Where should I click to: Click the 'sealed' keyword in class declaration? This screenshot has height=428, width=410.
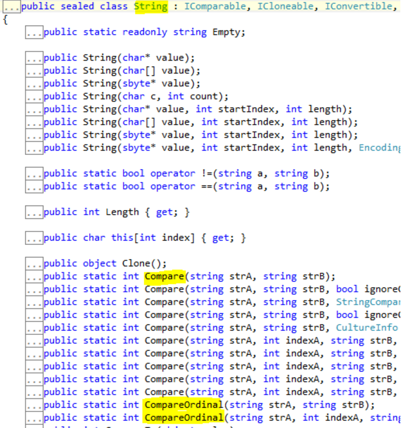click(77, 6)
